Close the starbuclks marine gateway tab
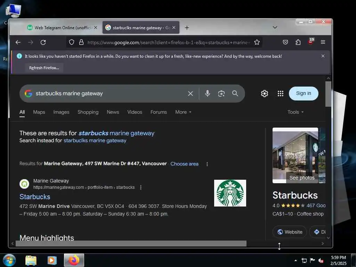The height and width of the screenshot is (267, 356). point(174,27)
